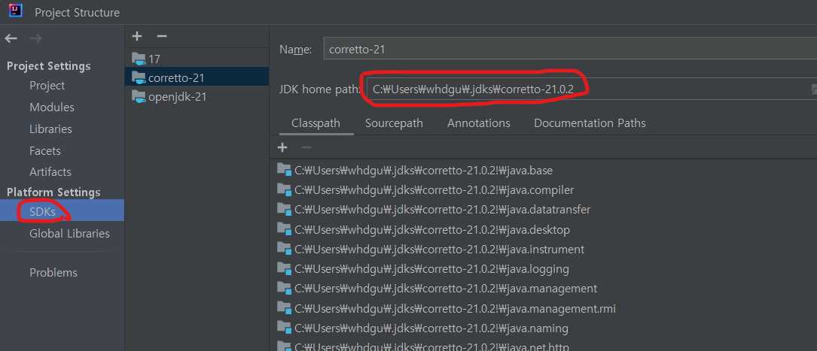Select the openjdk-21 SDK entry
Viewport: 817px width, 351px height.
[197, 97]
